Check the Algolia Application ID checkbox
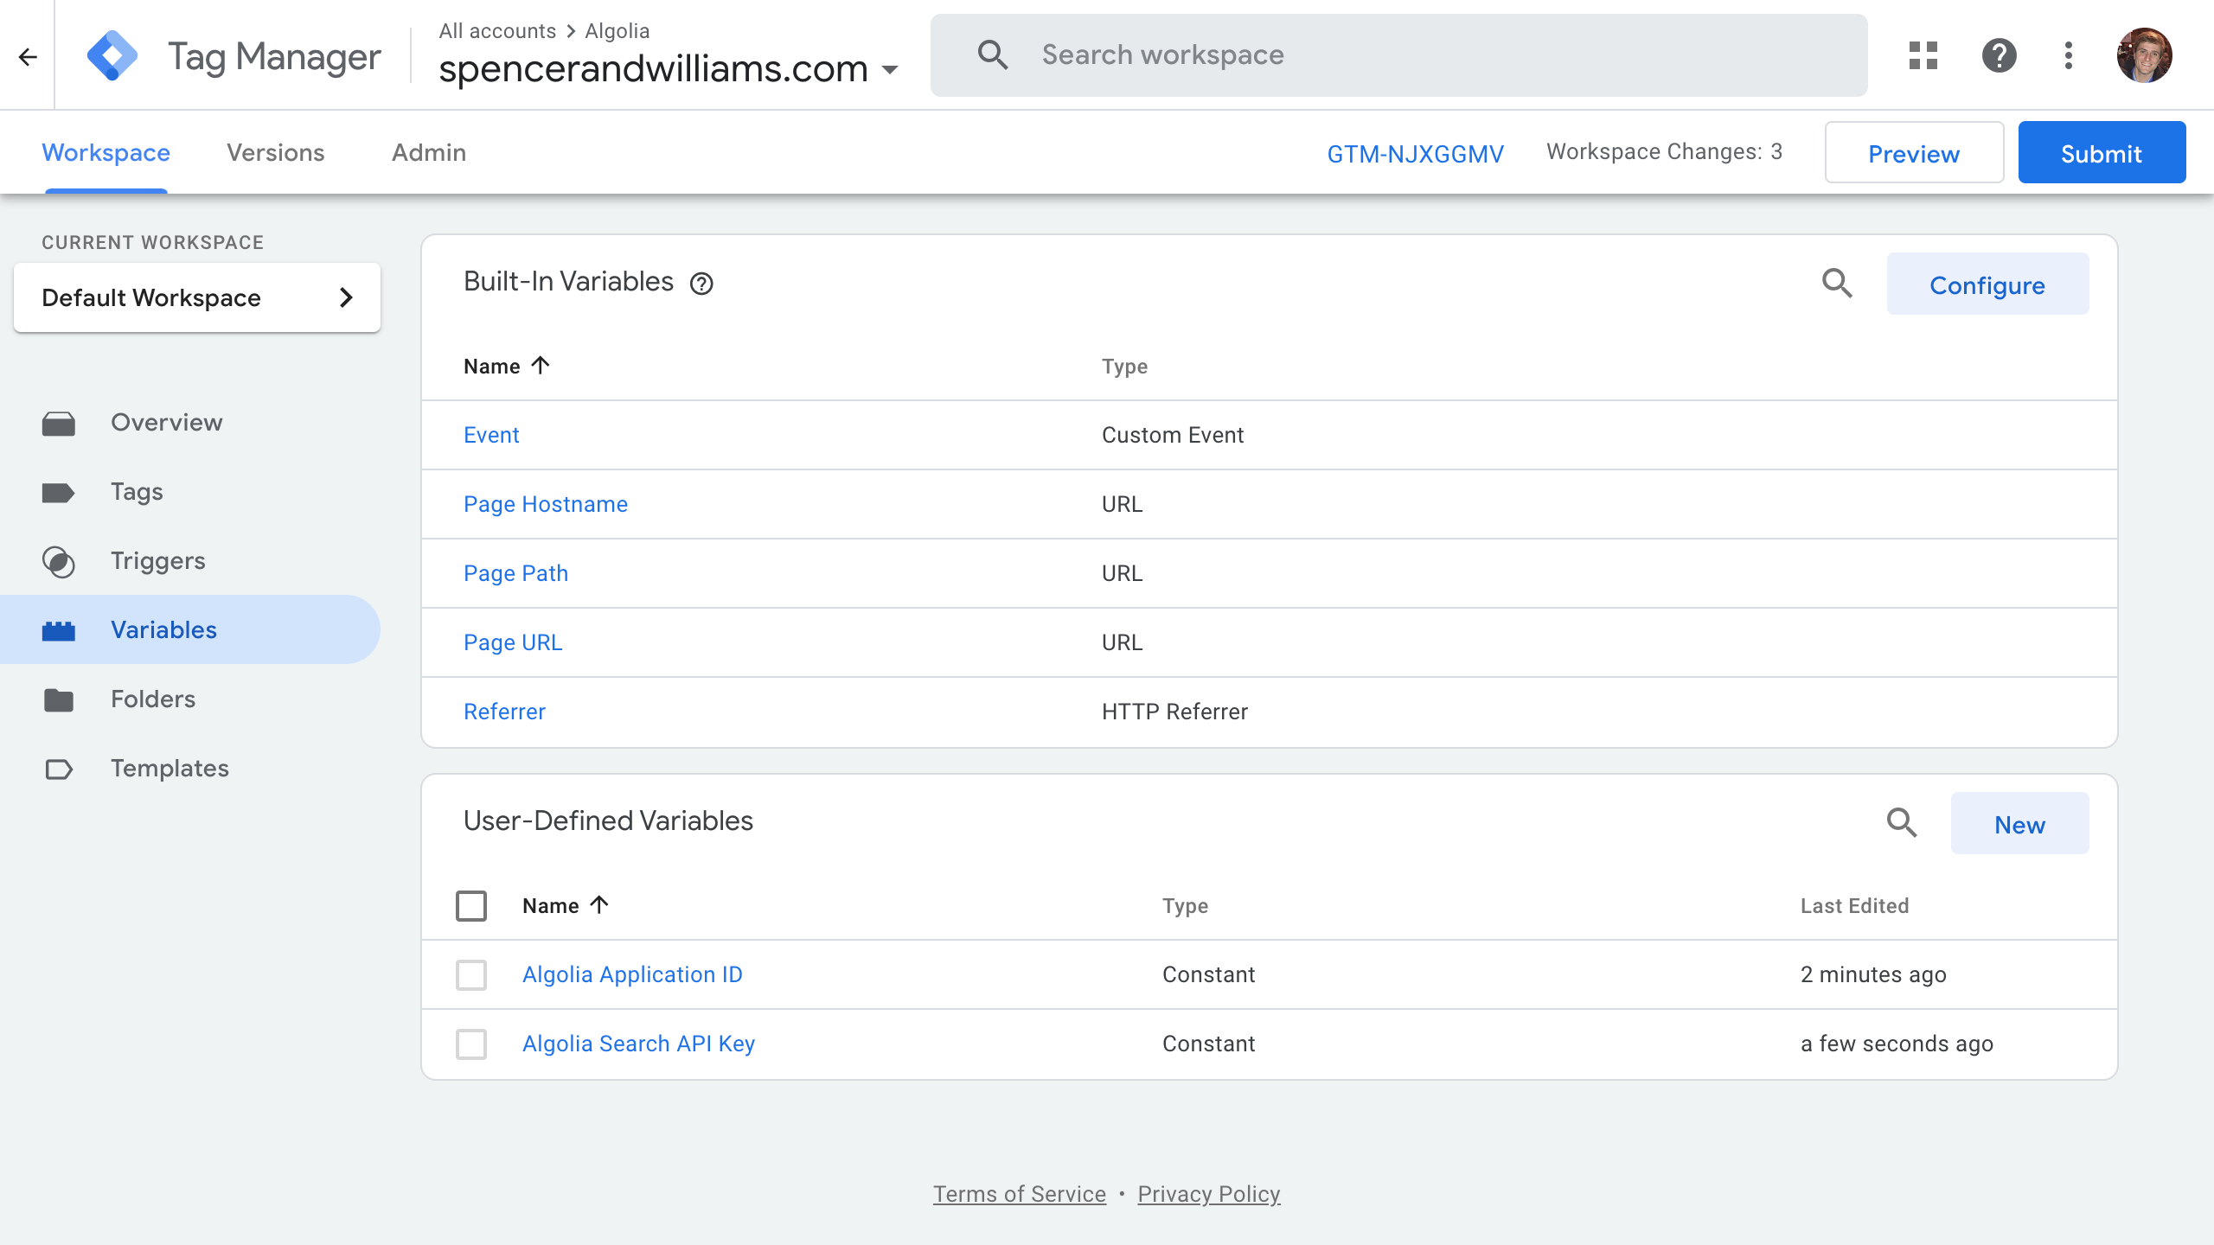The width and height of the screenshot is (2214, 1245). (471, 974)
